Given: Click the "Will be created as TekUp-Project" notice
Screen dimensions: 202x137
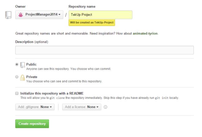Looking at the screenshot, I should (x=92, y=23).
